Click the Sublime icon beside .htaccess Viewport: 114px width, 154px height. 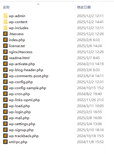pos(5,34)
